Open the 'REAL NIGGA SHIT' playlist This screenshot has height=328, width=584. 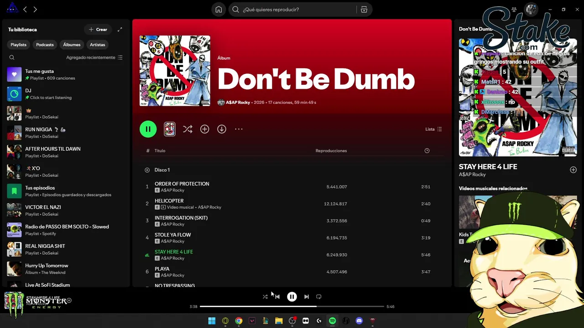coord(66,249)
